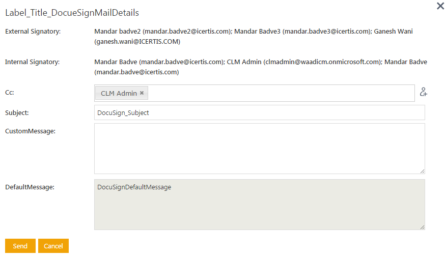Click inside the CustomMessage text area
This screenshot has width=445, height=256.
[x=259, y=148]
